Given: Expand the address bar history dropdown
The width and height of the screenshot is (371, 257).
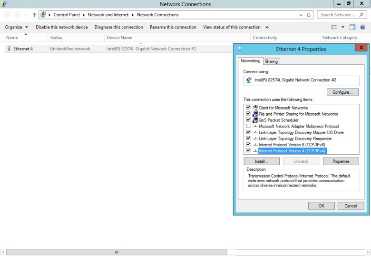Looking at the screenshot, I should (301, 15).
